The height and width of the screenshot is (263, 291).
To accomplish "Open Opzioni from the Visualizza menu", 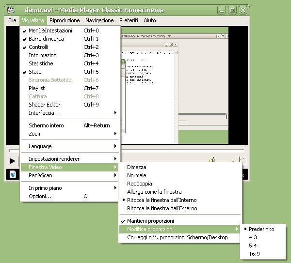I will coord(40,196).
